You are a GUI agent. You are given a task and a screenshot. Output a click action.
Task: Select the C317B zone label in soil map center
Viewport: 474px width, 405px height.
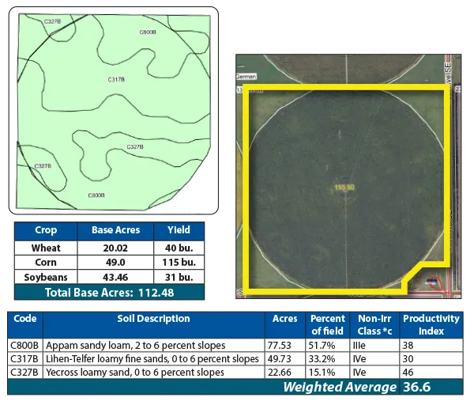click(x=115, y=79)
